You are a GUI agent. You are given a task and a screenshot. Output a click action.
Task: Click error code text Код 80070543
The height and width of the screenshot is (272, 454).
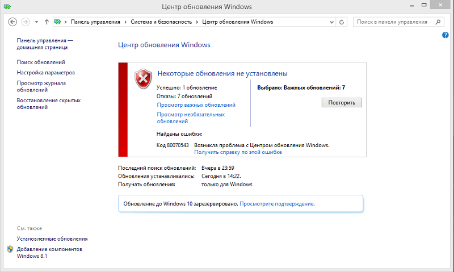click(x=173, y=145)
